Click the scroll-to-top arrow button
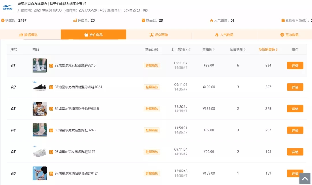The image size is (312, 185). click(305, 178)
